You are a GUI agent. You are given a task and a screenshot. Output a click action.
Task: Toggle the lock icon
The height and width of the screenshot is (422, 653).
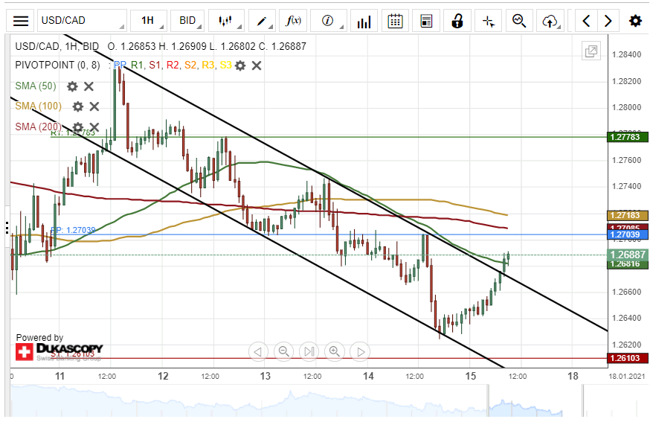(x=457, y=21)
